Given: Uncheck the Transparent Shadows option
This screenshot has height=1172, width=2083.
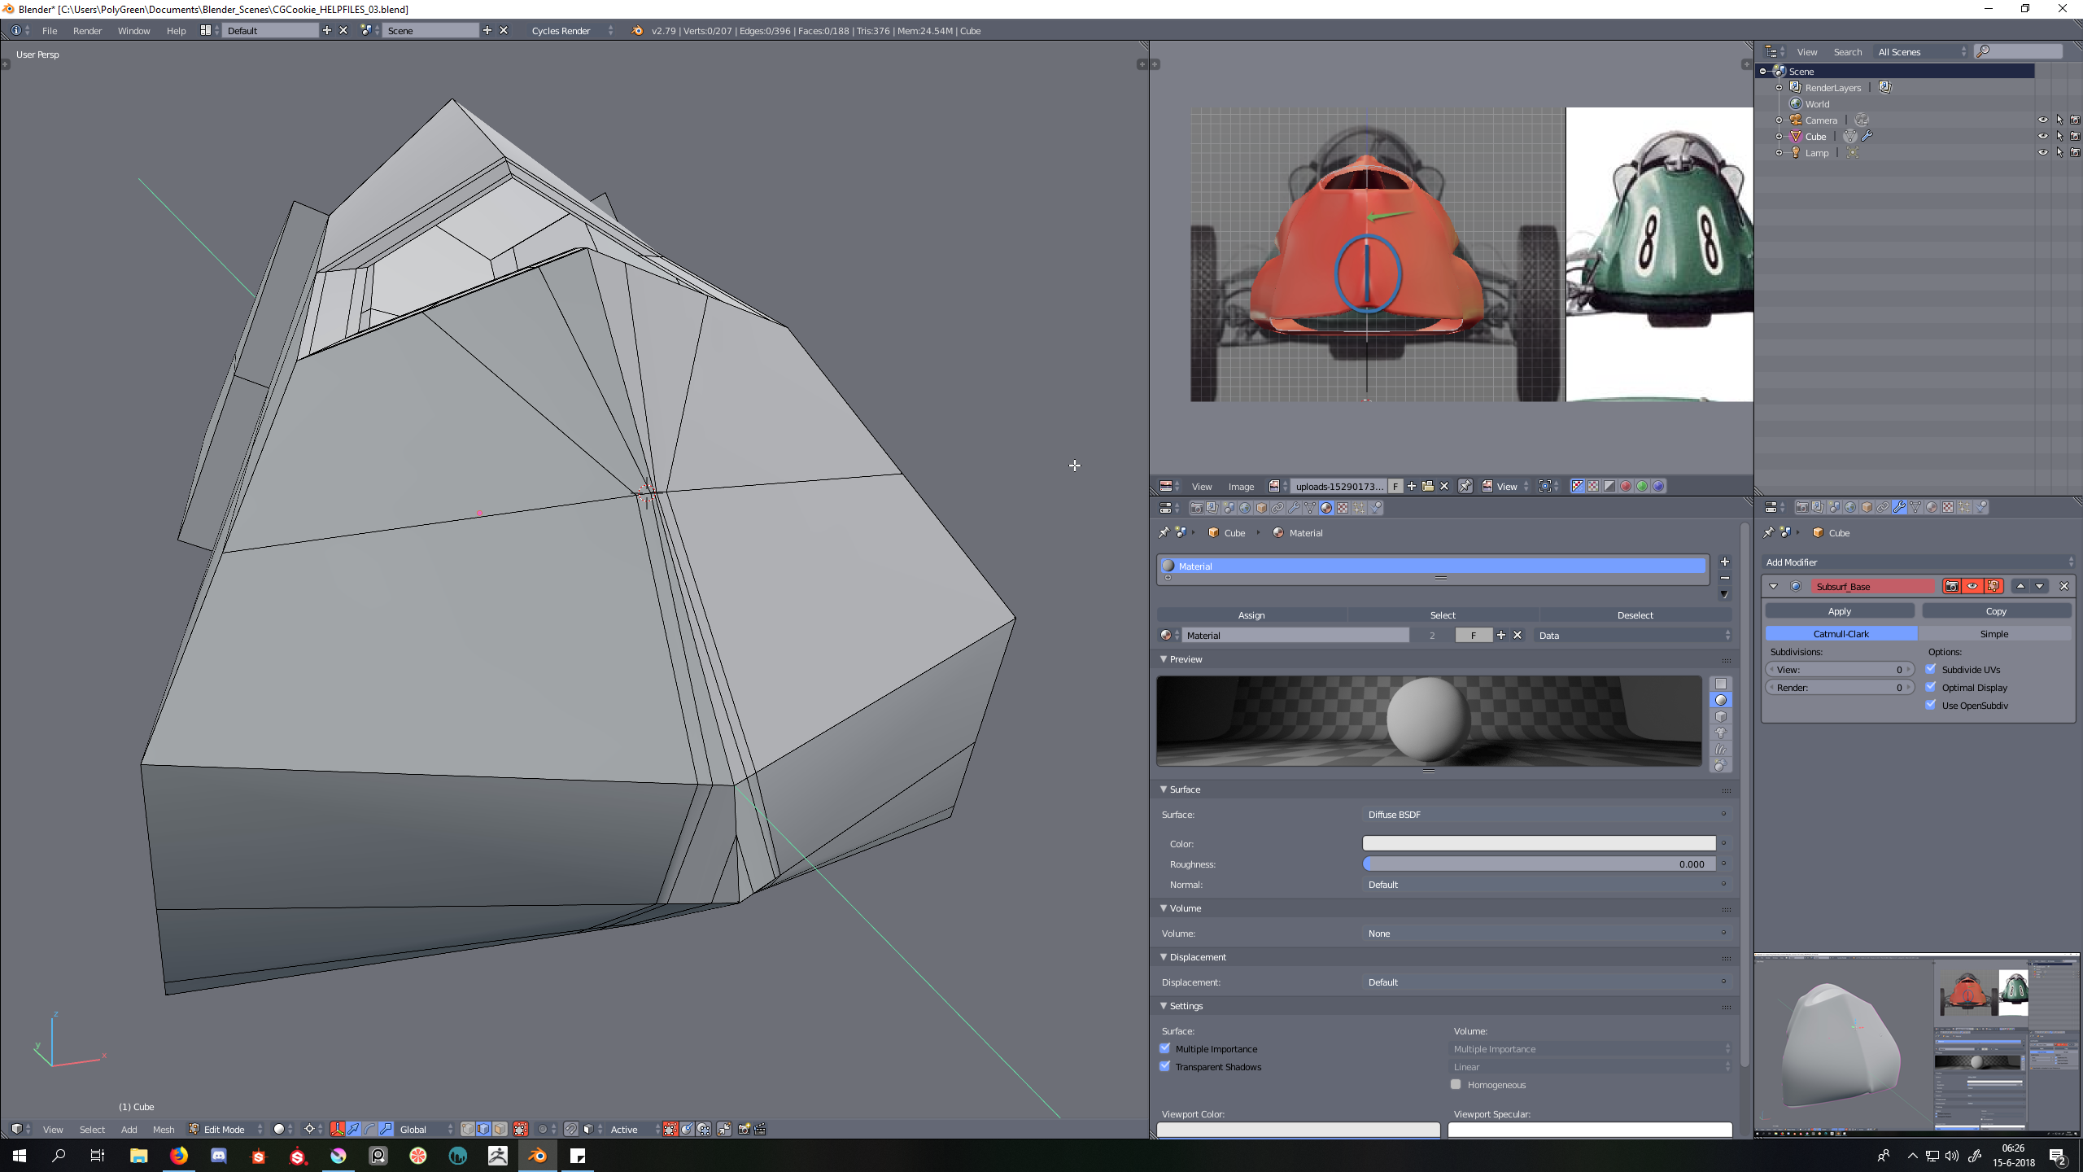Looking at the screenshot, I should pyautogui.click(x=1165, y=1066).
